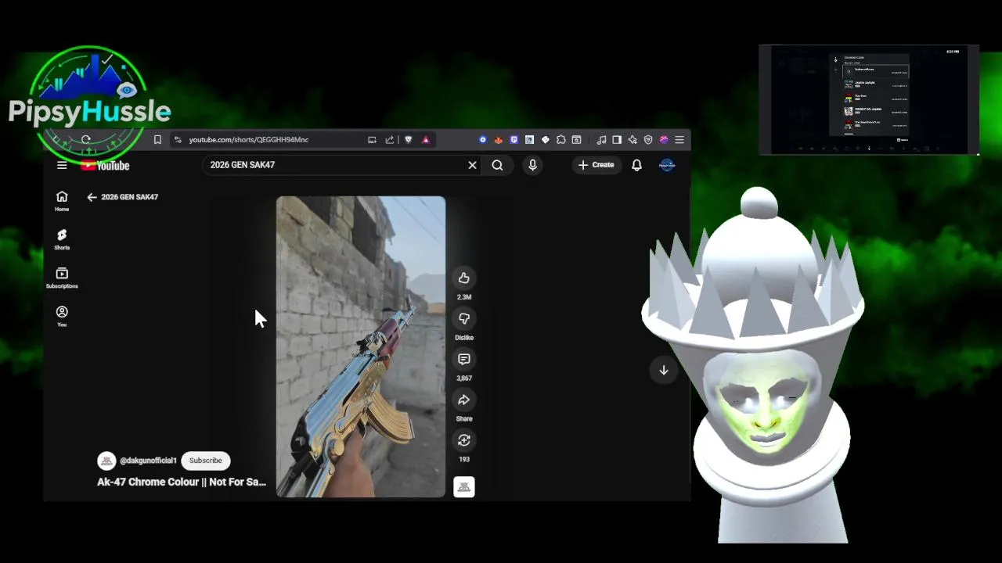Click the purple Twitch extension icon

[x=514, y=140]
